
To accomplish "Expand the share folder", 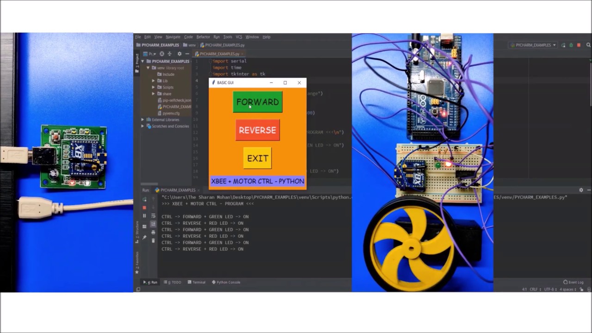I will point(153,93).
